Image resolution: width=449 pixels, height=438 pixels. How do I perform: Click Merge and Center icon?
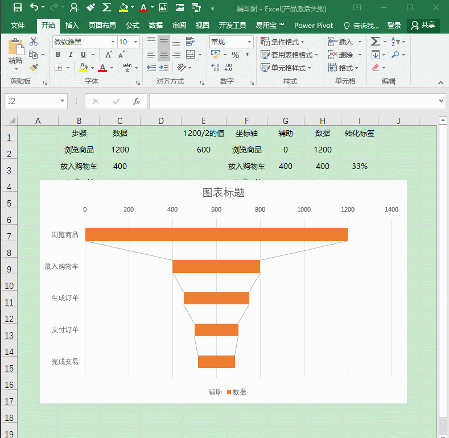pyautogui.click(x=190, y=55)
